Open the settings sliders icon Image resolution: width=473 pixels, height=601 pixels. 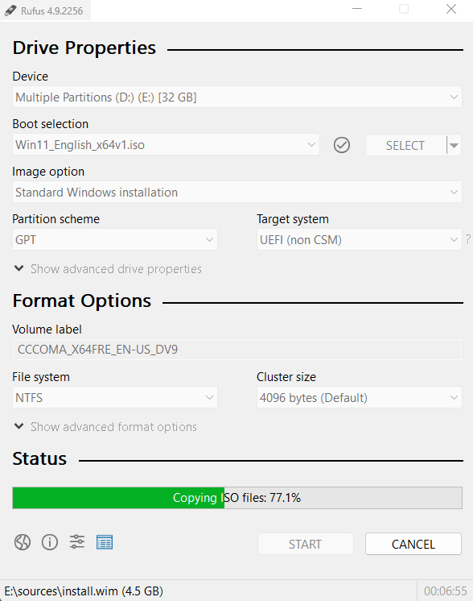pyautogui.click(x=77, y=542)
